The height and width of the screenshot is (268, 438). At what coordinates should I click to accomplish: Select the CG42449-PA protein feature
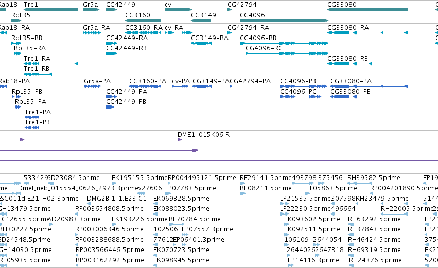(112, 97)
